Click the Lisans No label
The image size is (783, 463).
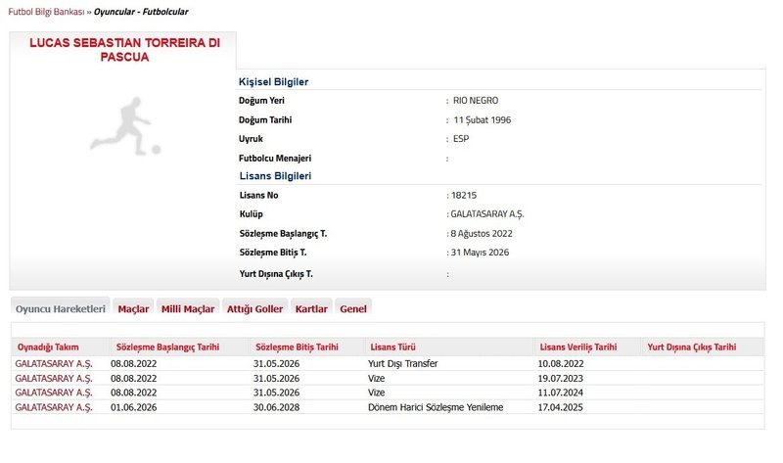[x=258, y=196]
